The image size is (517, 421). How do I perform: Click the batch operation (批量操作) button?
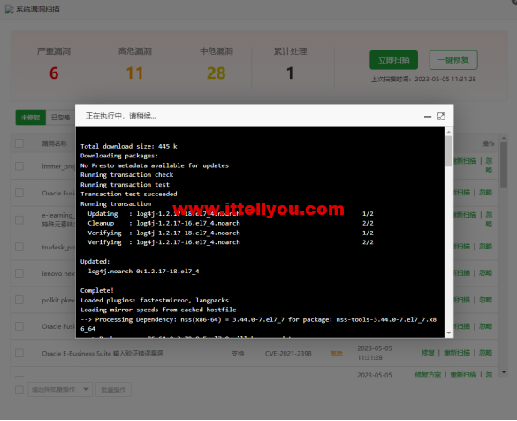point(113,390)
